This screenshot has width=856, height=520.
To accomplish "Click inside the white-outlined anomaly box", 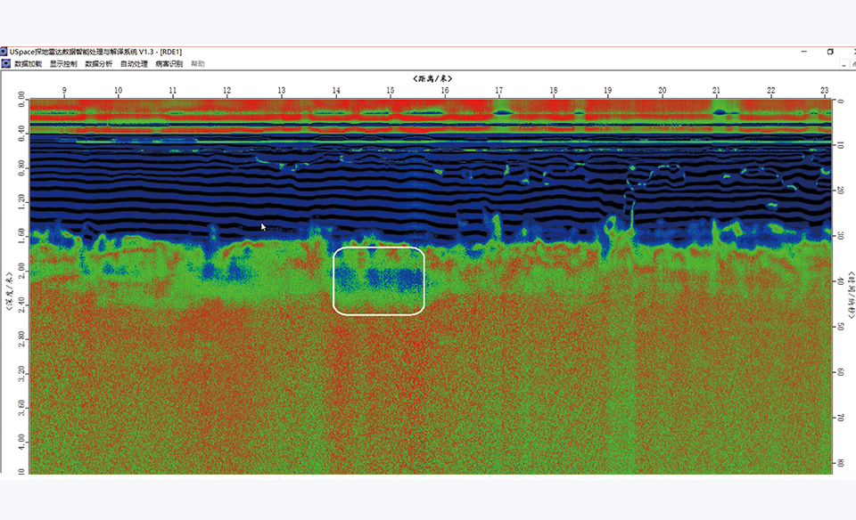I will click(x=379, y=280).
